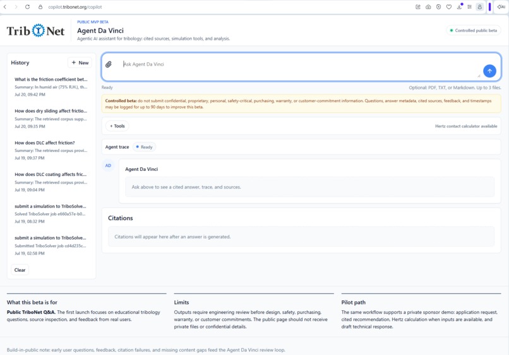The image size is (509, 355).
Task: Click the 'Pilot path' section heading
Action: [x=353, y=302]
